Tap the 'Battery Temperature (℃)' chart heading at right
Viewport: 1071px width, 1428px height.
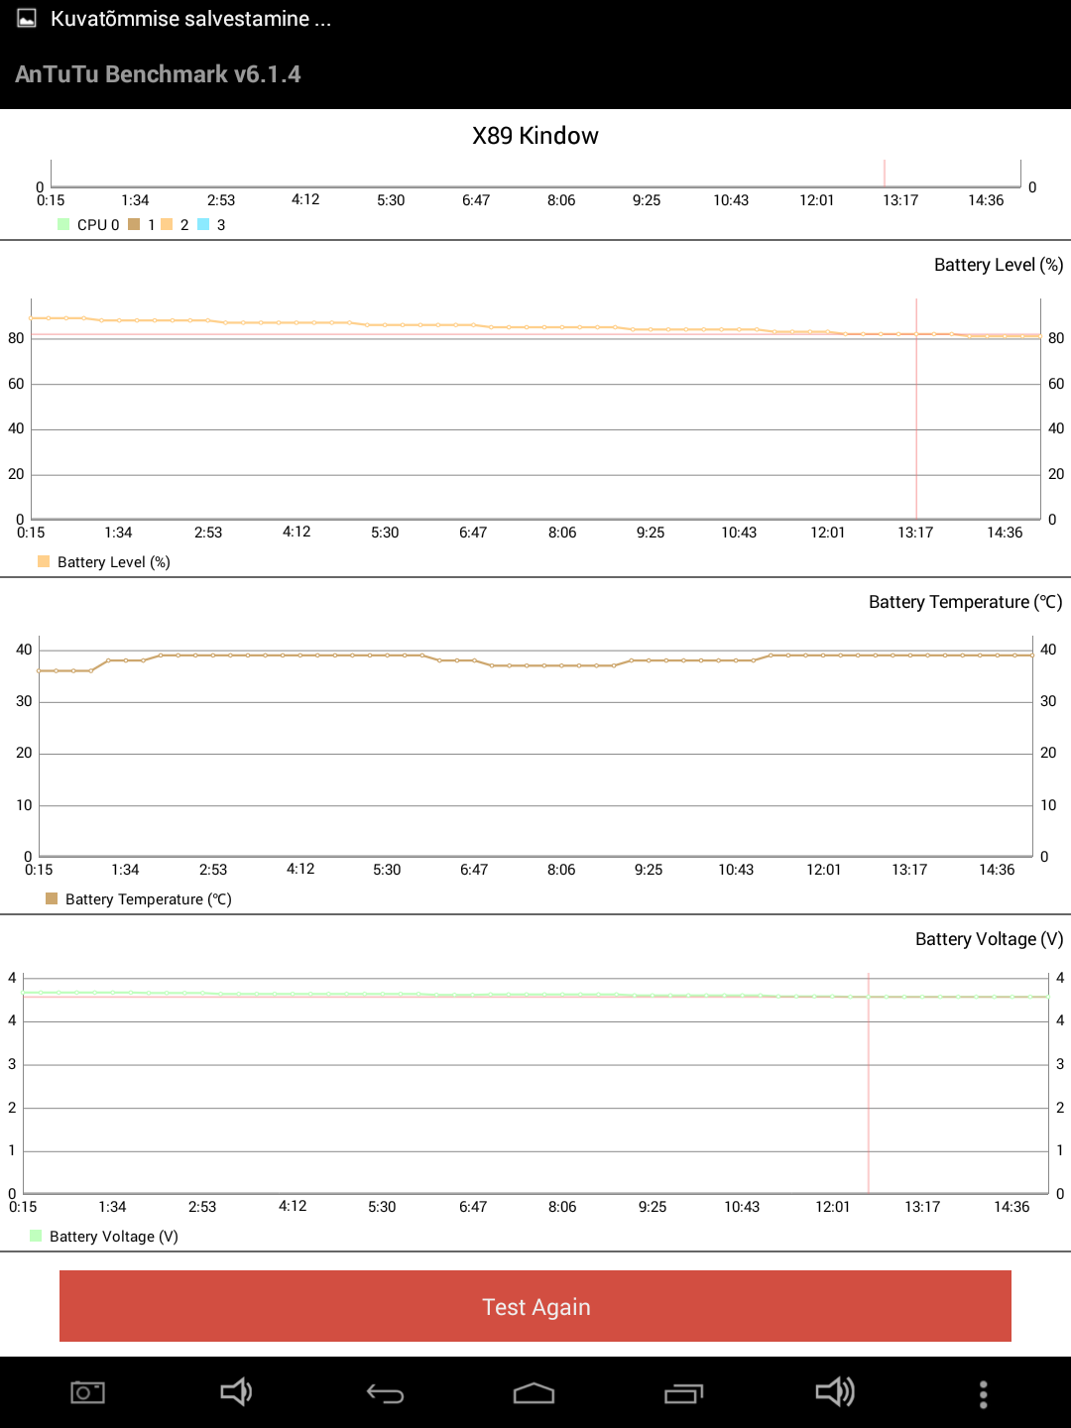click(x=966, y=602)
